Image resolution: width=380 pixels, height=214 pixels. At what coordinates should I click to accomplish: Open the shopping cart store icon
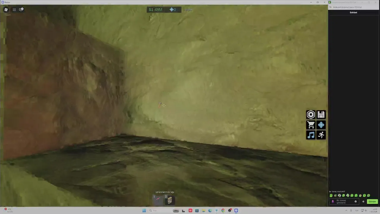click(311, 125)
